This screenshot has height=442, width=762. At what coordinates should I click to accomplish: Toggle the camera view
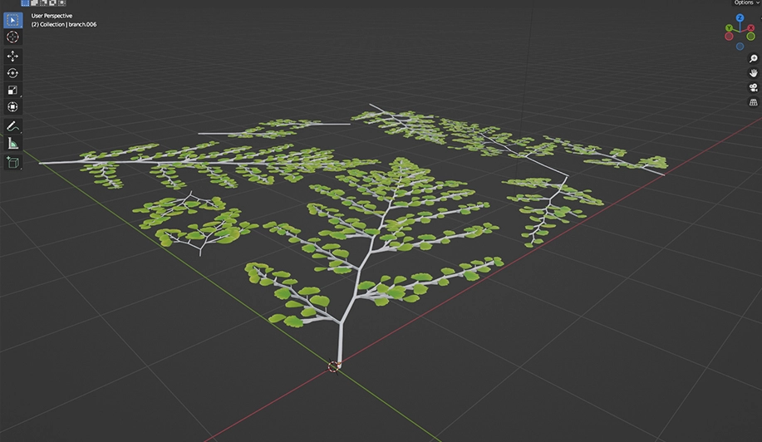pyautogui.click(x=753, y=87)
